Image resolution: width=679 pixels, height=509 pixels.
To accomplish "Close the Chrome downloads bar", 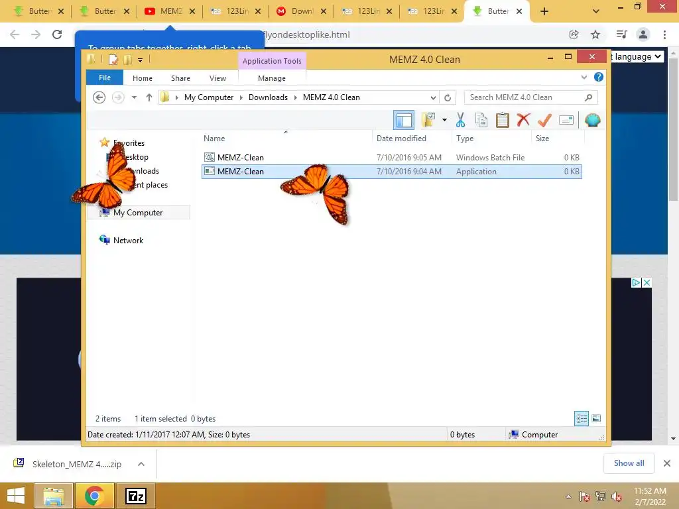I will [x=667, y=463].
